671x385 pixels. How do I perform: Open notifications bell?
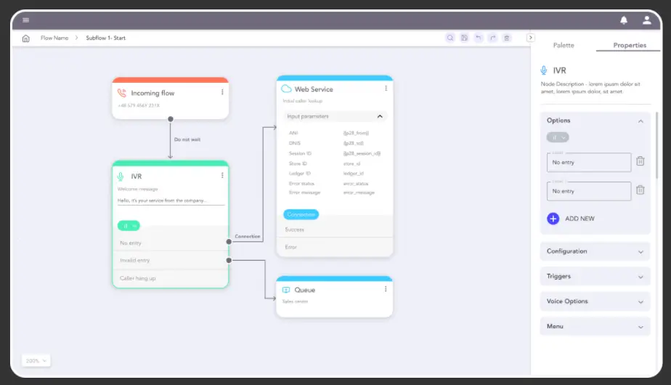click(624, 20)
